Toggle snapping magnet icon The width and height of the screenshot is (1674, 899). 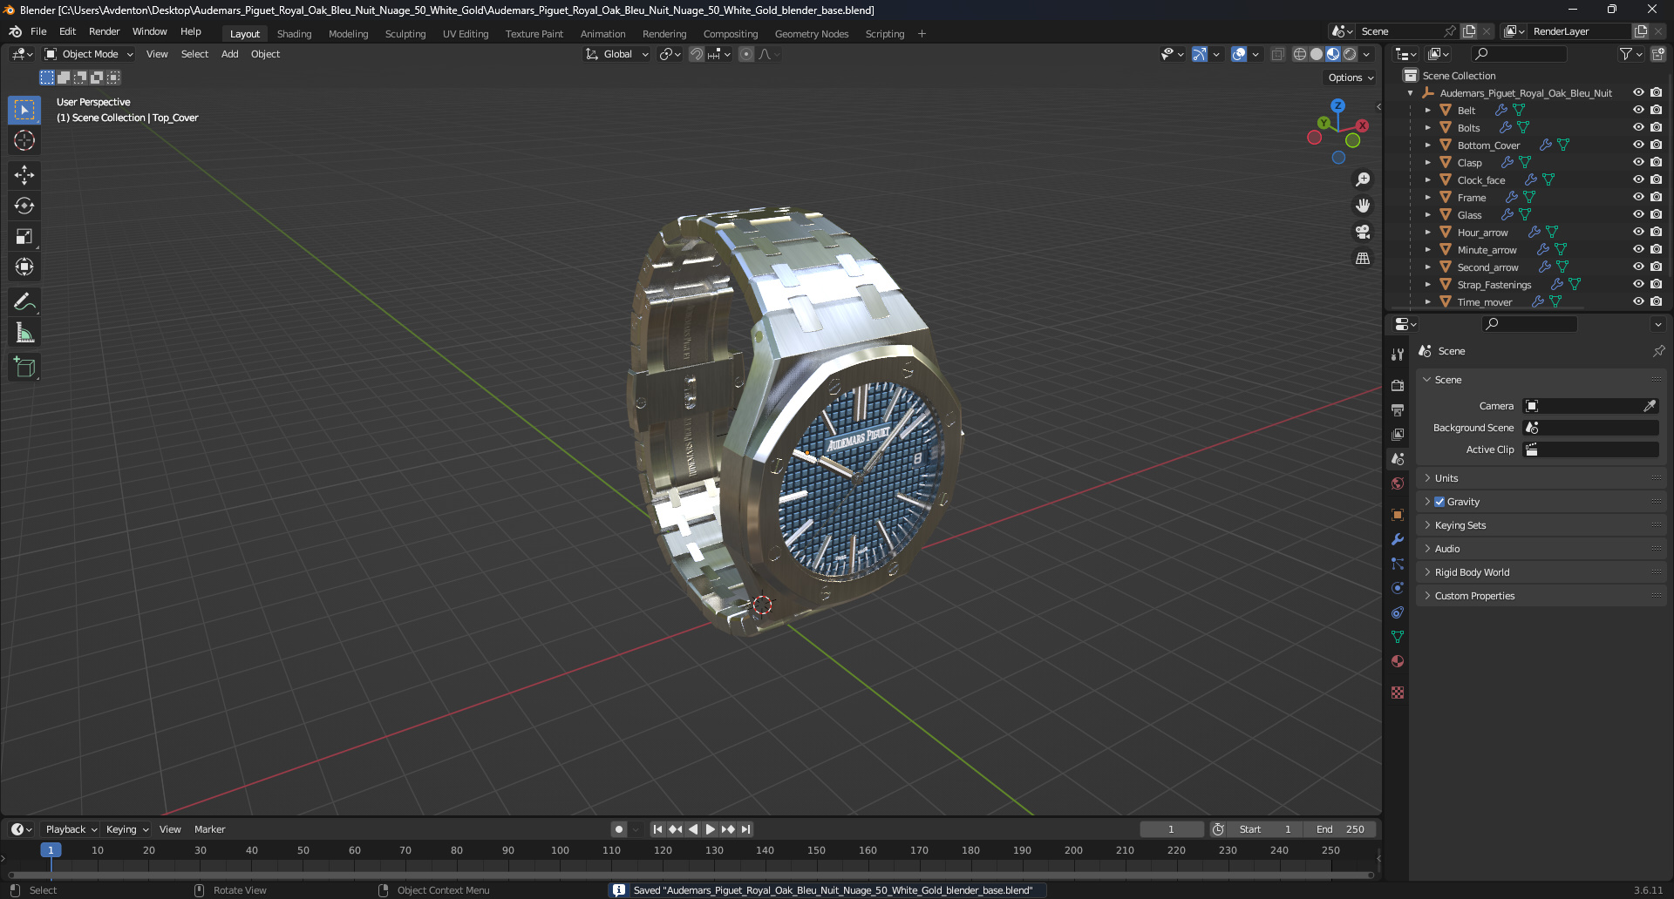696,54
